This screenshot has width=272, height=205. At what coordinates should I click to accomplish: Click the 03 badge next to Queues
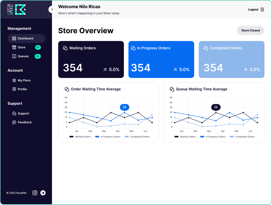38,56
